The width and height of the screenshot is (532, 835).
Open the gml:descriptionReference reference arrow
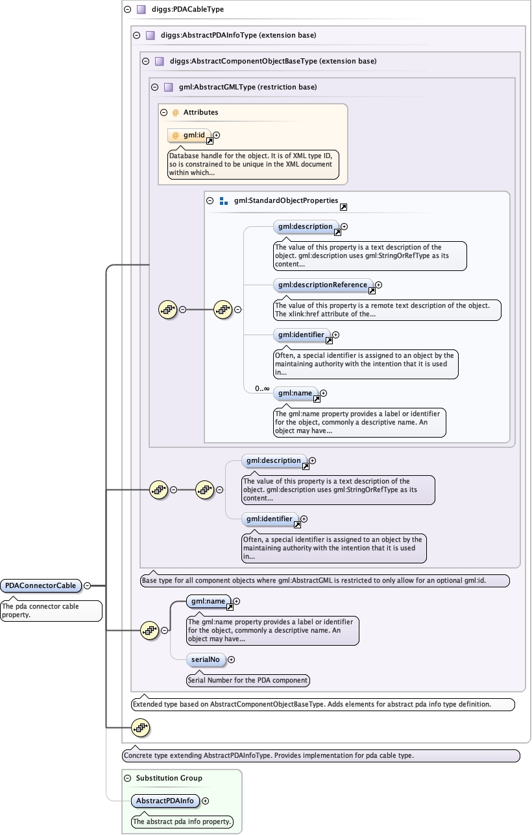click(372, 290)
